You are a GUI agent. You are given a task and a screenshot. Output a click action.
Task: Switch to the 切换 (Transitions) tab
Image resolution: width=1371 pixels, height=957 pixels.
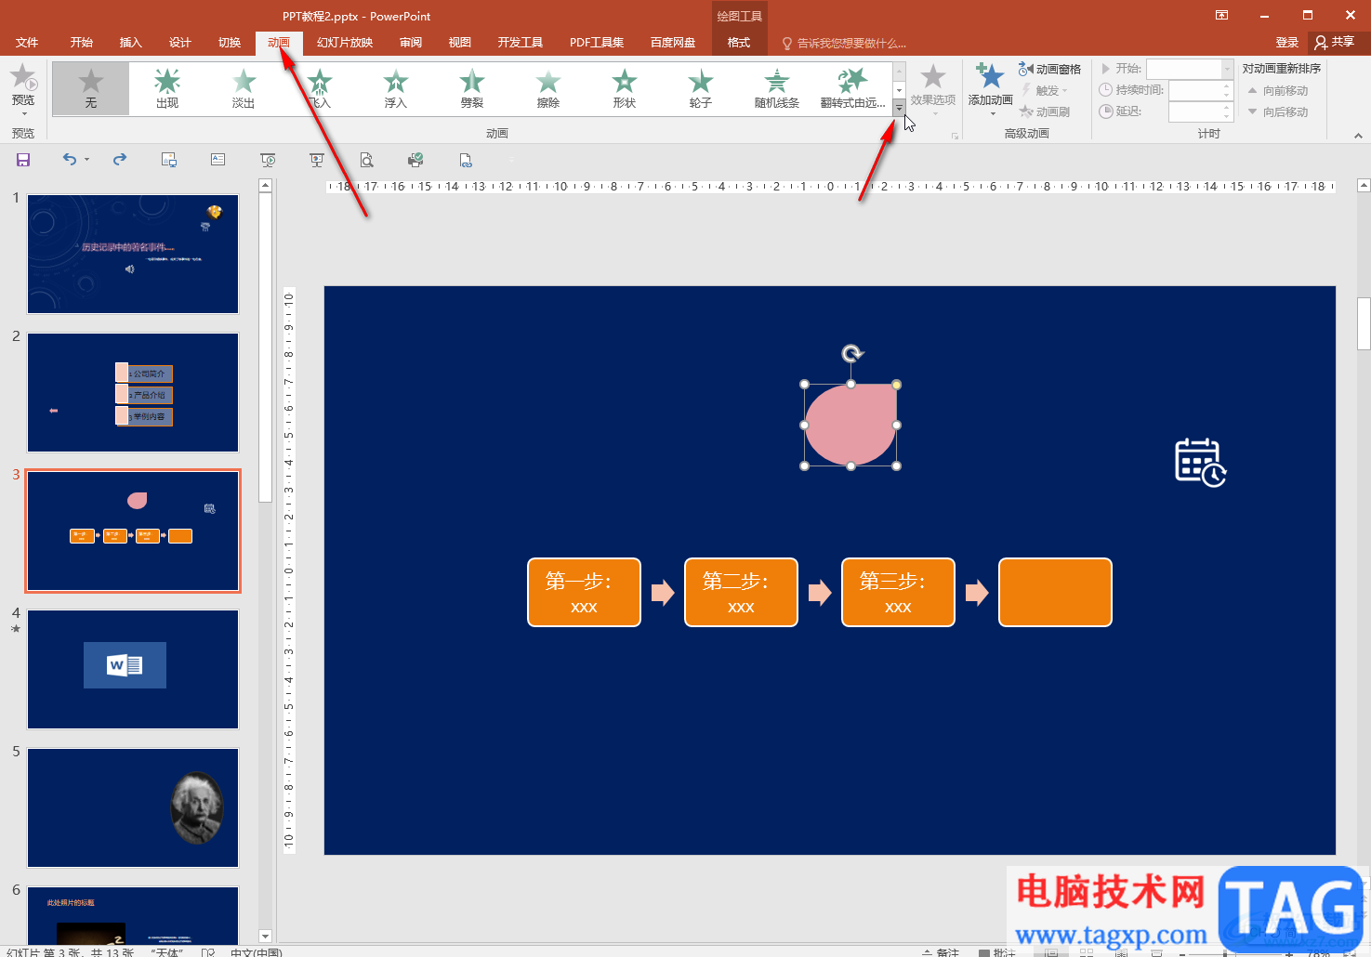click(x=230, y=43)
